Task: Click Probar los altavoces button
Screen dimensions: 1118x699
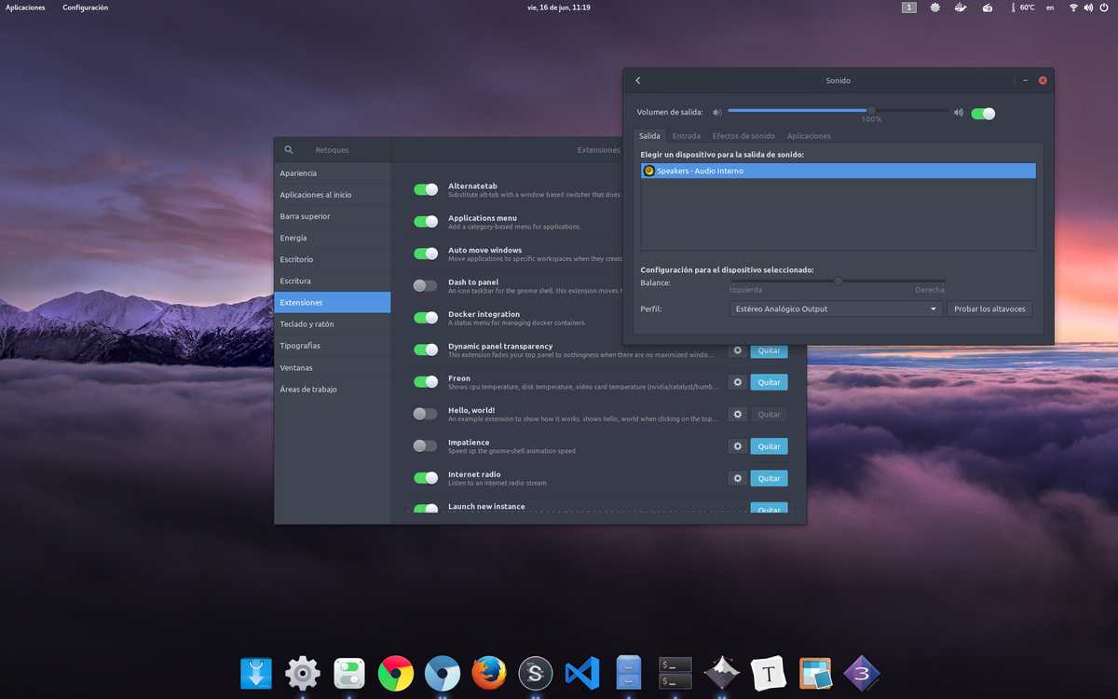Action: click(989, 308)
